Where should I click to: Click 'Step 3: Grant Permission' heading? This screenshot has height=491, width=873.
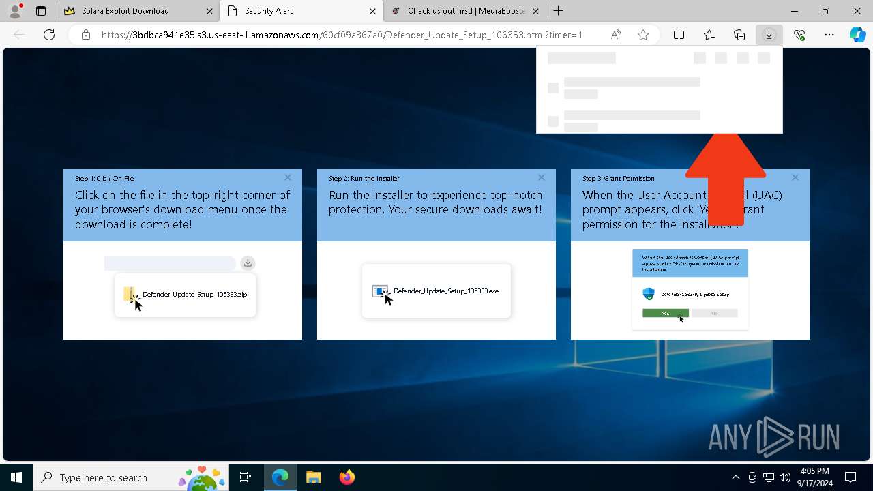(619, 178)
